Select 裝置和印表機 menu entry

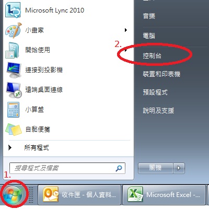click(161, 74)
